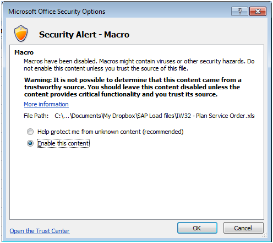Image resolution: width=273 pixels, height=243 pixels.
Task: Open the Trust Center link
Action: click(40, 231)
